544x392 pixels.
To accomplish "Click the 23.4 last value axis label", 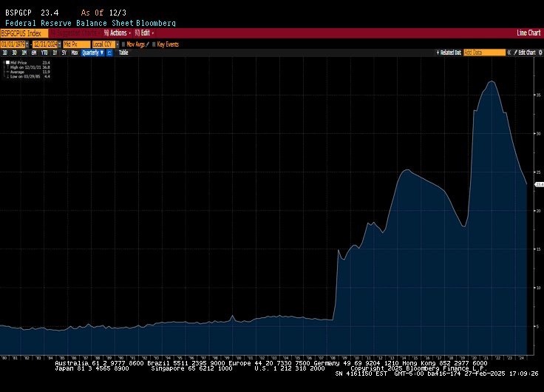I will [x=540, y=184].
